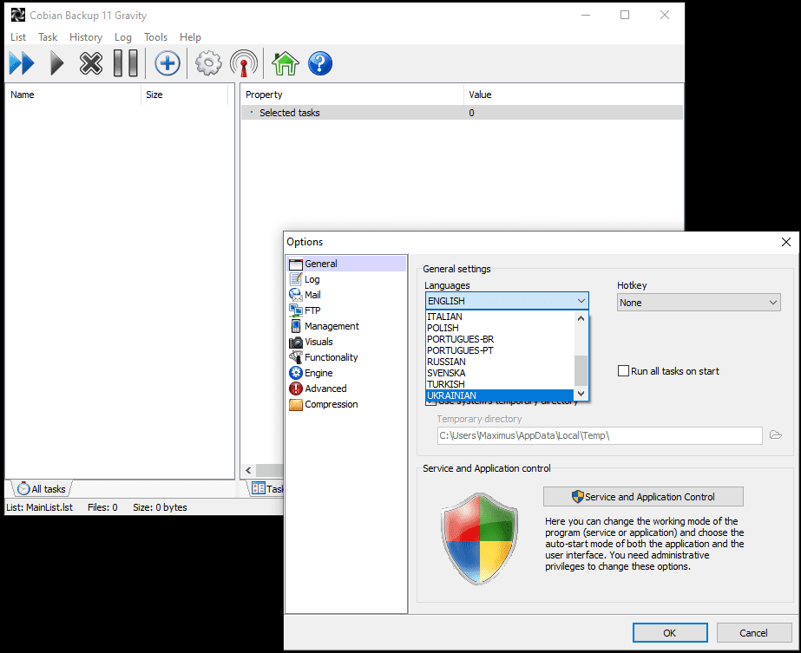Browse for temporary directory folder icon
This screenshot has height=653, width=801.
pyautogui.click(x=776, y=435)
